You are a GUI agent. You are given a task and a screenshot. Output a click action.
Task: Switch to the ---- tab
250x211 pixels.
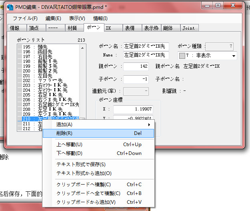55,28
